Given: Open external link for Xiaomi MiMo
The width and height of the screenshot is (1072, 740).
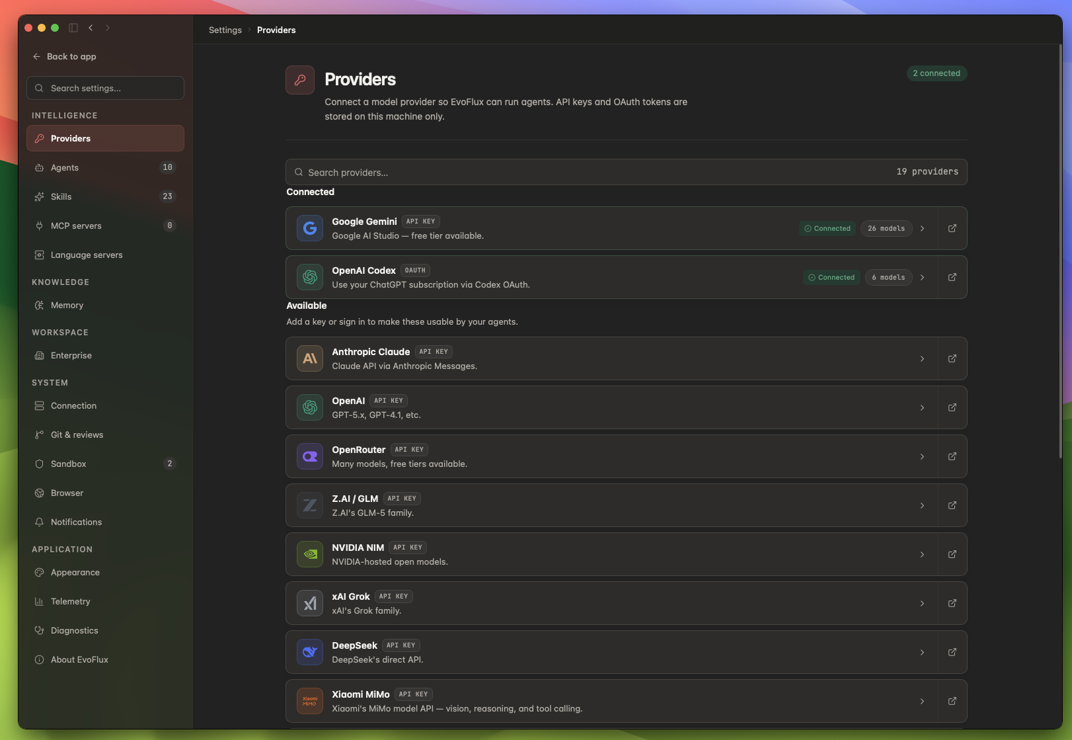Looking at the screenshot, I should tap(952, 701).
